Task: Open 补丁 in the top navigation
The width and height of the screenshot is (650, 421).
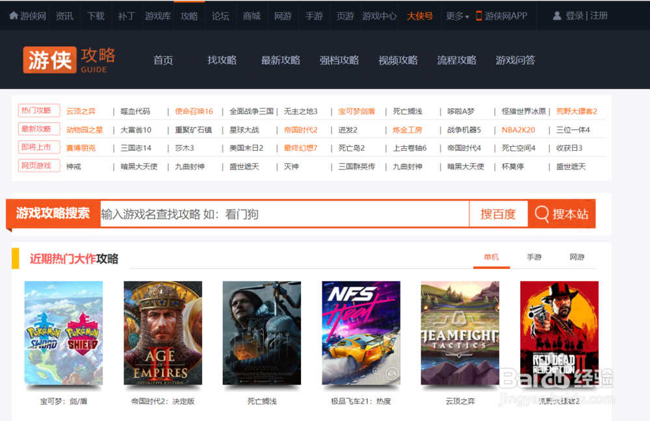Action: 127,16
